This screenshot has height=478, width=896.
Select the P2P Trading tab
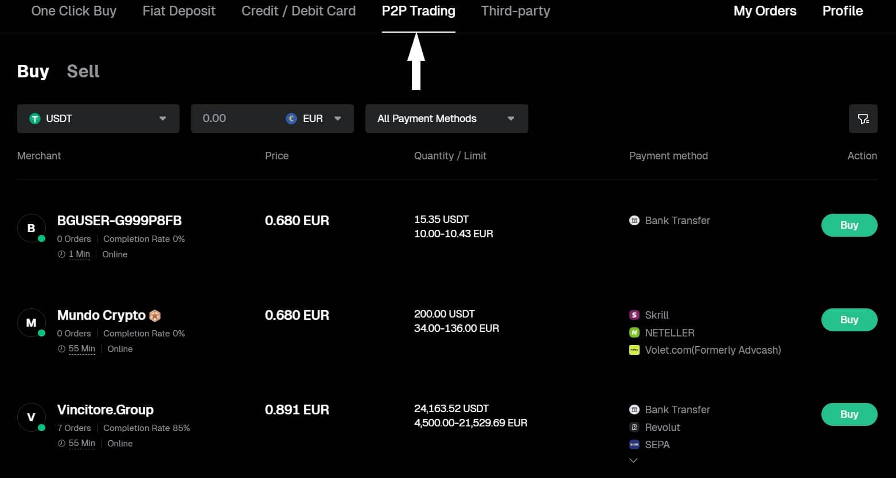[x=419, y=11]
